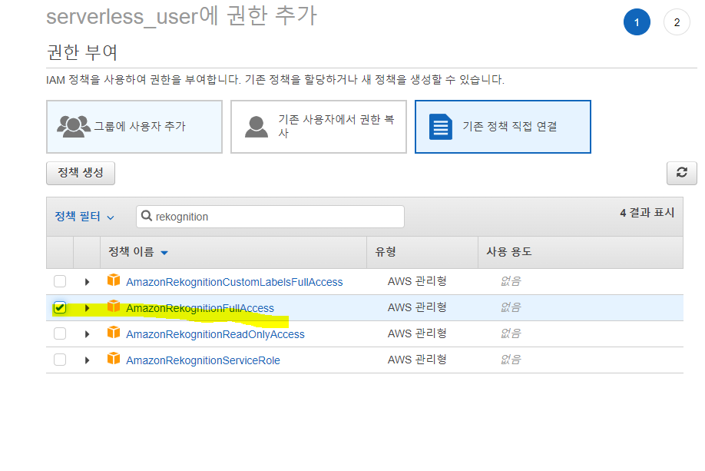Image resolution: width=705 pixels, height=471 pixels.
Task: Click the orange box icon beside AmazonRekognitionFullAccess
Action: (x=114, y=307)
